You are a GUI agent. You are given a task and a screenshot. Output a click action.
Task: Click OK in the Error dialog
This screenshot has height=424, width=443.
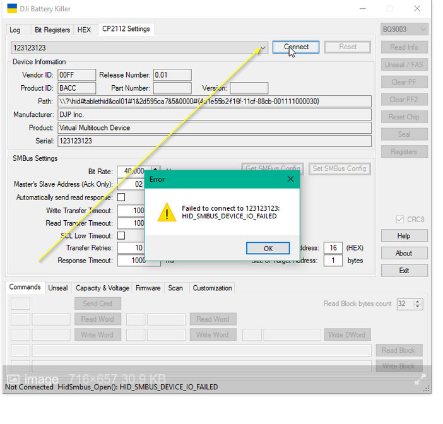pyautogui.click(x=268, y=248)
